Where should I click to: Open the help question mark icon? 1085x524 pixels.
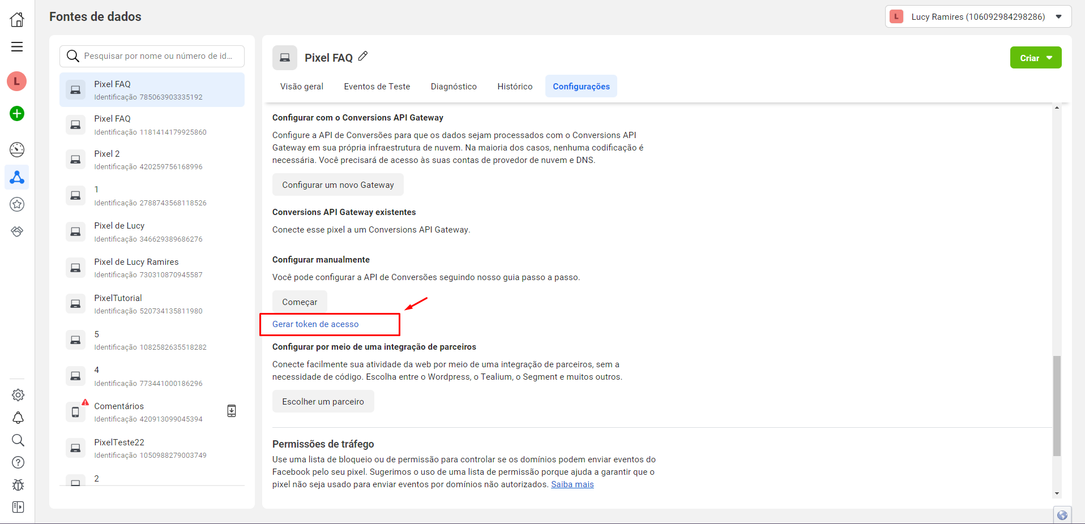(x=18, y=462)
